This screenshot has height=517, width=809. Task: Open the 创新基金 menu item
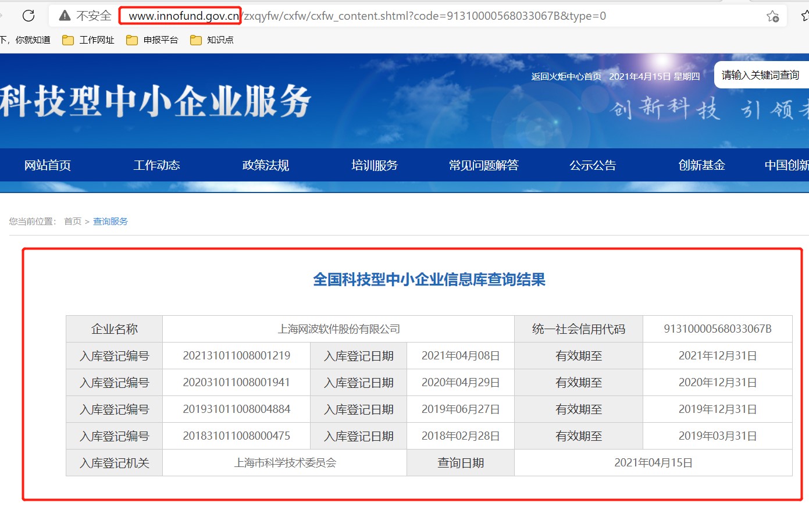click(x=702, y=165)
